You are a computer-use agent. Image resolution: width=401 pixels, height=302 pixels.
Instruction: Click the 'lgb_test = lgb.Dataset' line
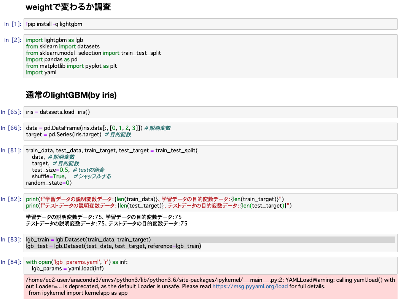coord(113,246)
